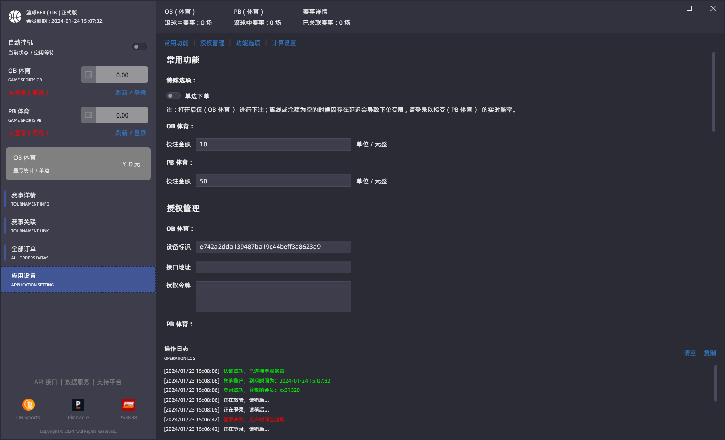Click 复制 to copy the operation log
Screen dimensions: 725x440
click(x=709, y=353)
